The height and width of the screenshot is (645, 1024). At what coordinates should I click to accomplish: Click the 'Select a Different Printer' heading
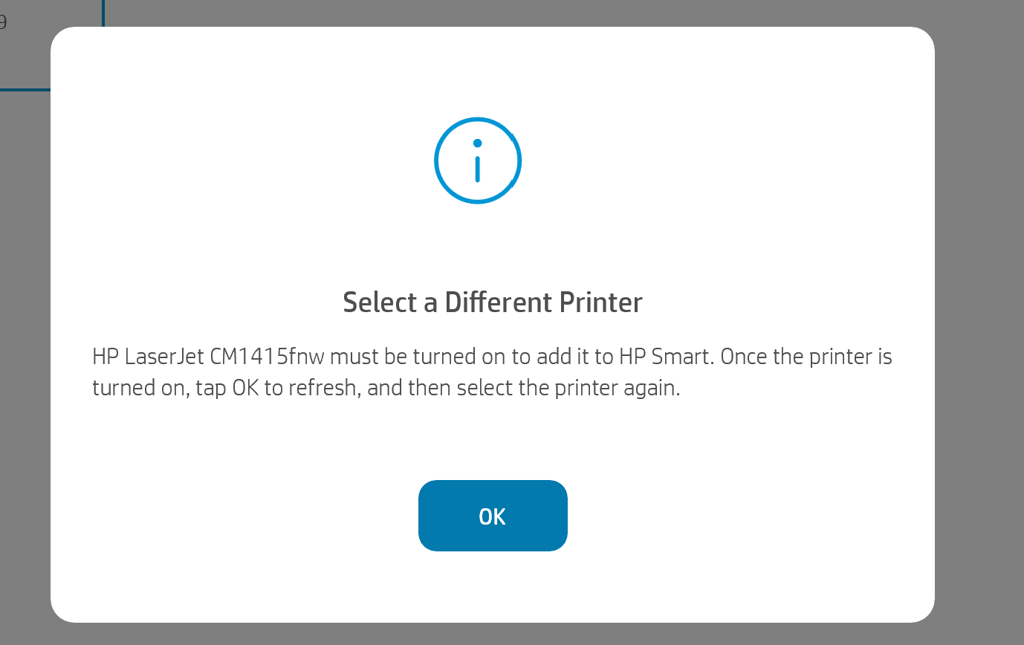(x=492, y=302)
